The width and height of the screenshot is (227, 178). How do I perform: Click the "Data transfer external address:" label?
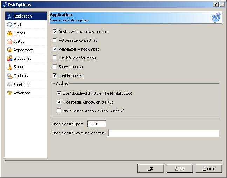[x=79, y=133]
